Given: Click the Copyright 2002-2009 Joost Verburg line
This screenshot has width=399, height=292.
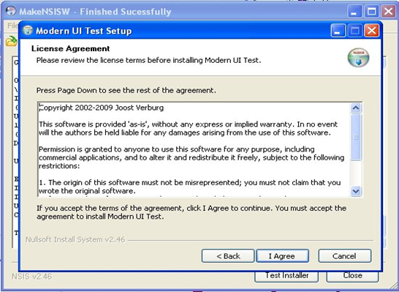Looking at the screenshot, I should [x=102, y=108].
